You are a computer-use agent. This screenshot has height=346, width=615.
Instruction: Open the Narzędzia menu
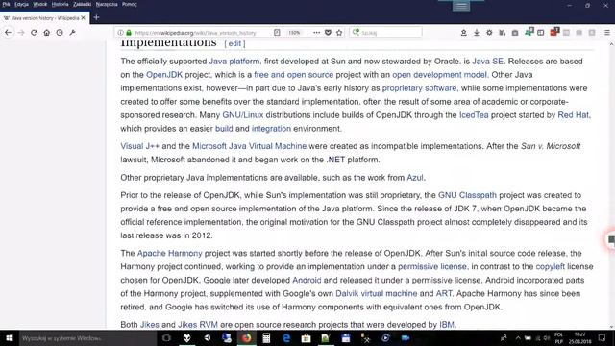tap(107, 4)
